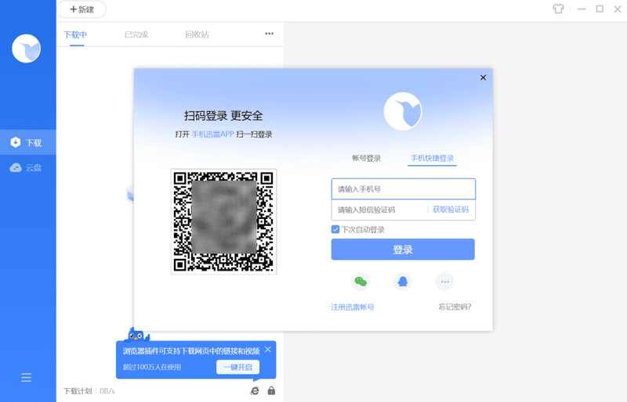The height and width of the screenshot is (402, 627).
Task: Switch to 帐号登录 tab
Action: pos(366,159)
